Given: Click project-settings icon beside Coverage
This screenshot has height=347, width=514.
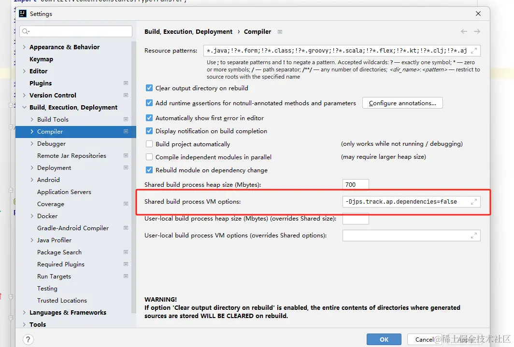Looking at the screenshot, I should click(126, 204).
